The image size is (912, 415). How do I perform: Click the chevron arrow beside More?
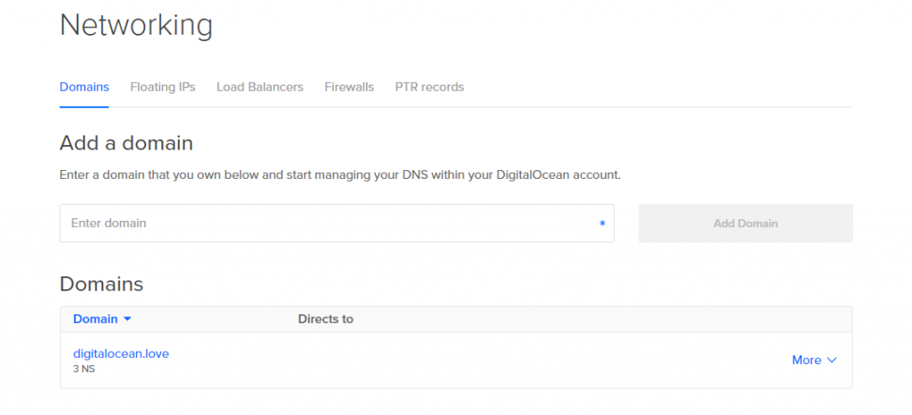[x=833, y=361]
